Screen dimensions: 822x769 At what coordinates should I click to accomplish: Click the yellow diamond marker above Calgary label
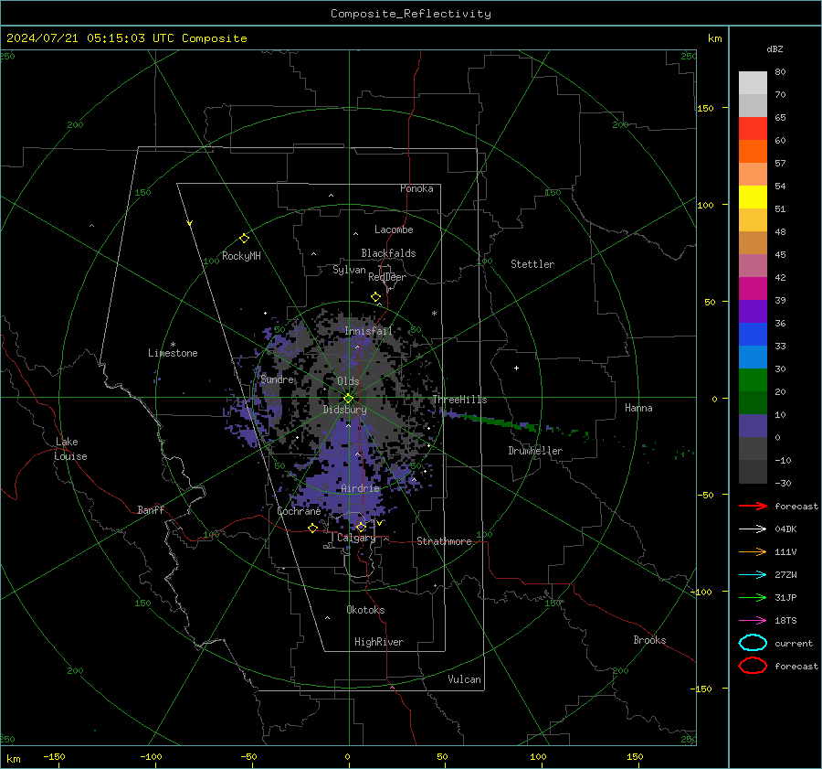point(361,527)
